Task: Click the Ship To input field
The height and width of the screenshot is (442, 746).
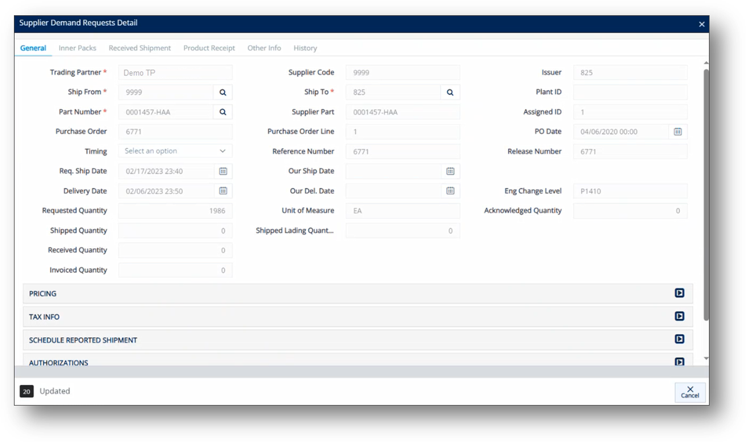Action: pyautogui.click(x=394, y=92)
